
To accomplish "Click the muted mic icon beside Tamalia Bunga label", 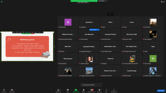I will tap(122, 76).
